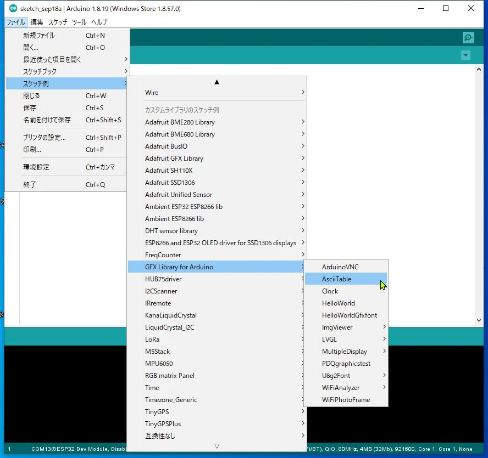Load the AsciiTable example sketch
The width and height of the screenshot is (488, 458).
346,279
